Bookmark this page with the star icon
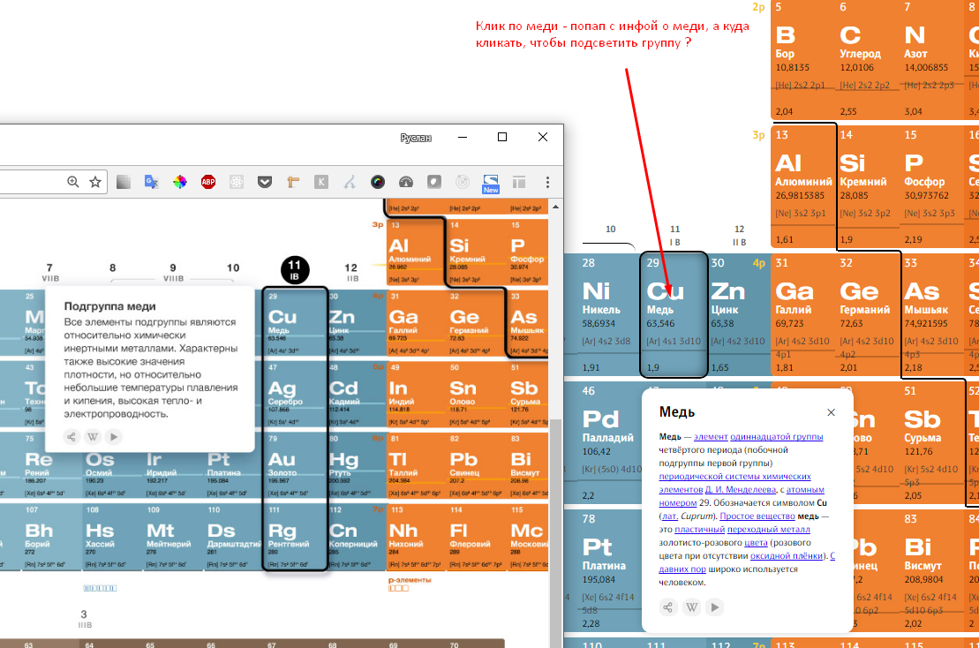The height and width of the screenshot is (648, 979). pyautogui.click(x=95, y=182)
